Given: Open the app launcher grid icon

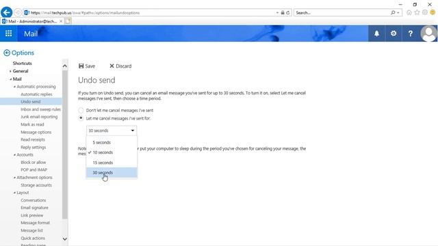Looking at the screenshot, I should [x=9, y=33].
